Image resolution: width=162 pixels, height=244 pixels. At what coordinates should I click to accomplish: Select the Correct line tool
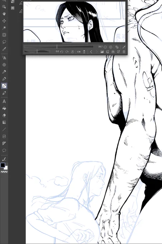pos(4,159)
